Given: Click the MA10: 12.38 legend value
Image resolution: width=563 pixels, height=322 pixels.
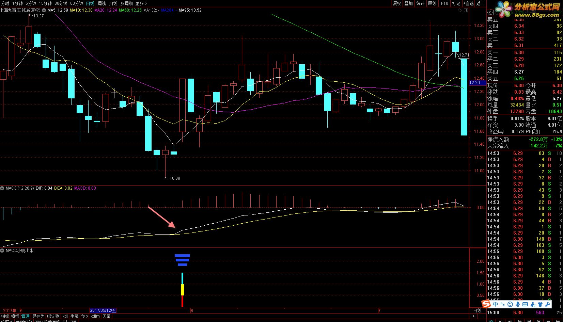Looking at the screenshot, I should (81, 10).
